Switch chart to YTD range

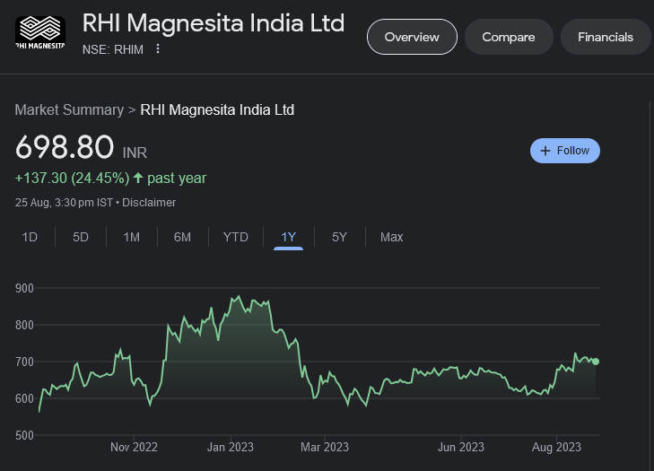(x=235, y=237)
